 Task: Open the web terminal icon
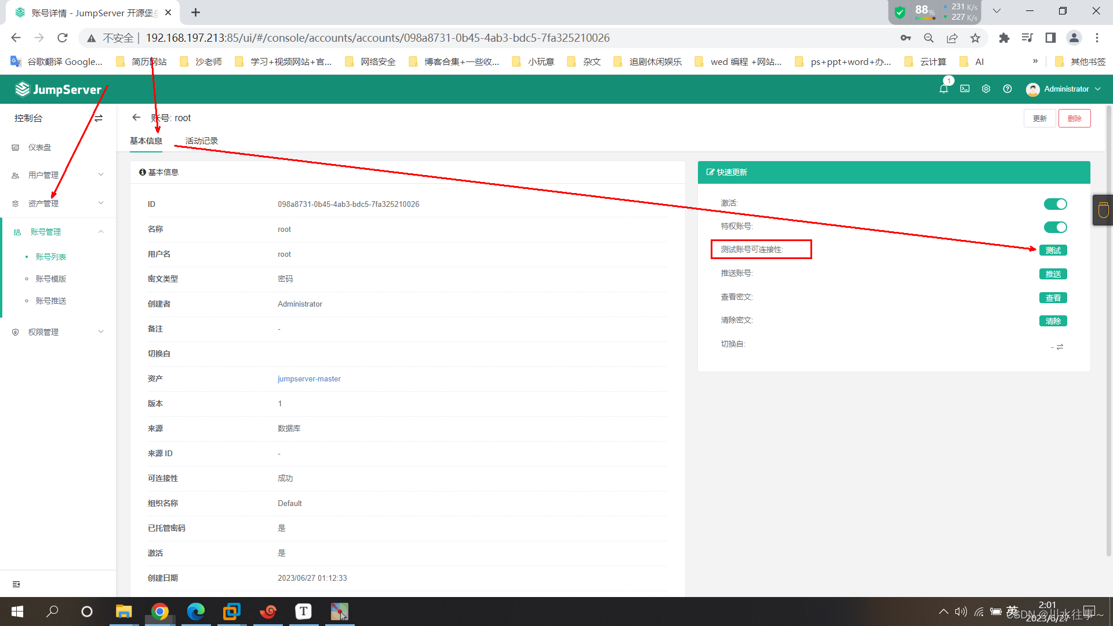click(x=965, y=89)
